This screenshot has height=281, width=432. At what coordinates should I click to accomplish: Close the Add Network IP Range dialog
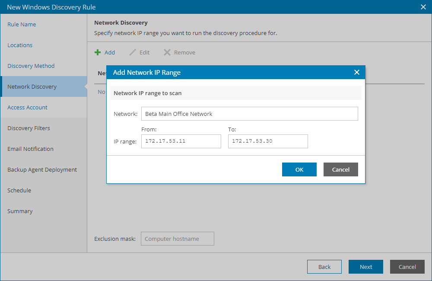357,72
